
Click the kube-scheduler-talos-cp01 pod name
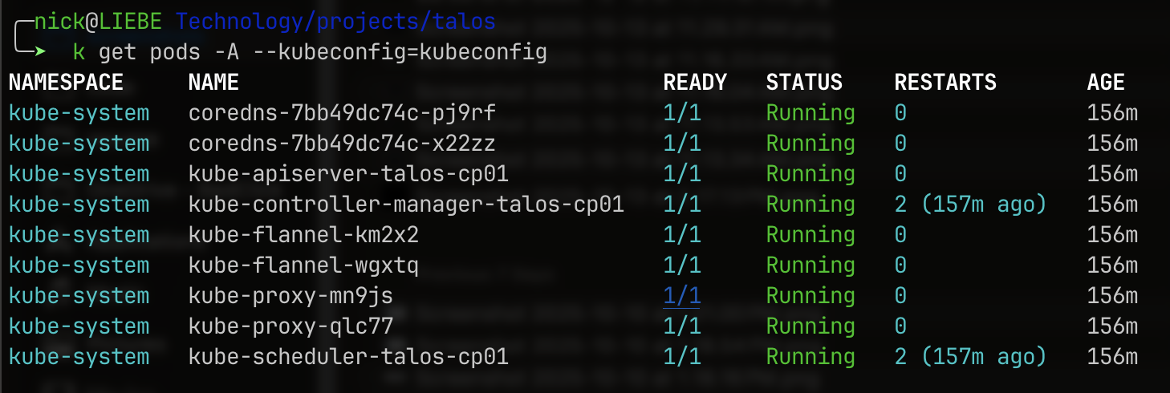348,357
